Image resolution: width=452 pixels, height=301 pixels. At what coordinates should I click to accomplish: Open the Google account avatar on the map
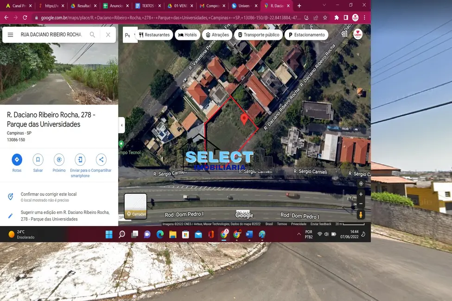click(x=358, y=34)
